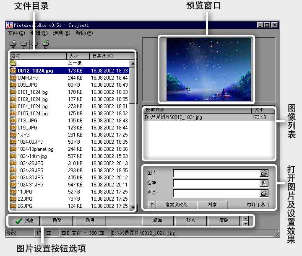Viewport: 302px width, 256px height.
Task: Click the 移去 button
Action: 191,221
